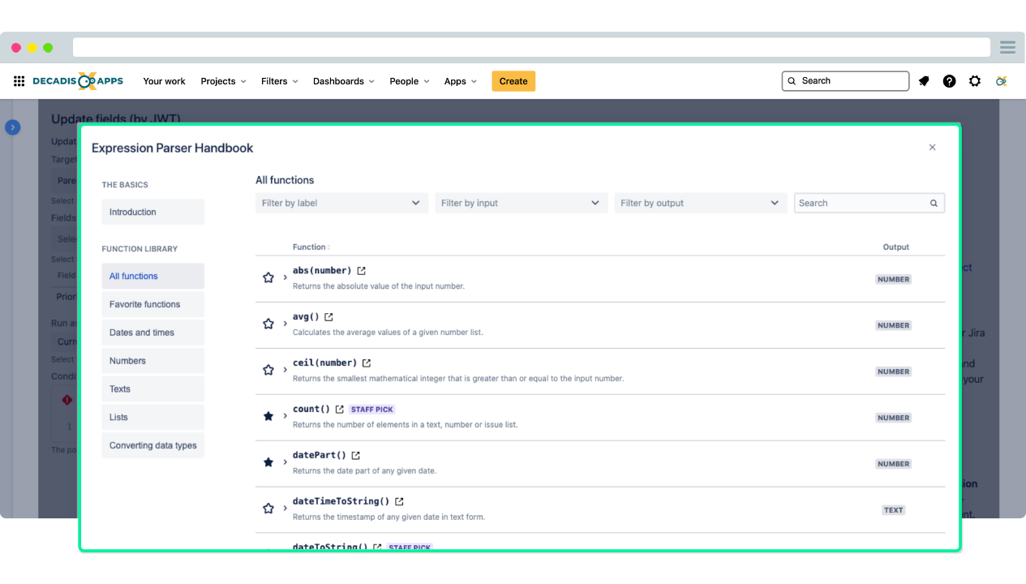Open abs(number) external documentation link

pos(362,271)
